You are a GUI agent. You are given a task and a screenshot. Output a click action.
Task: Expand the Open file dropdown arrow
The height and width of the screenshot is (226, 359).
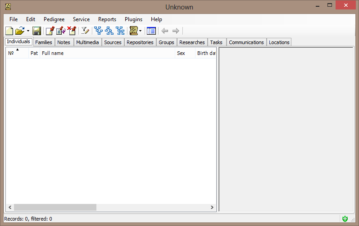pos(28,31)
